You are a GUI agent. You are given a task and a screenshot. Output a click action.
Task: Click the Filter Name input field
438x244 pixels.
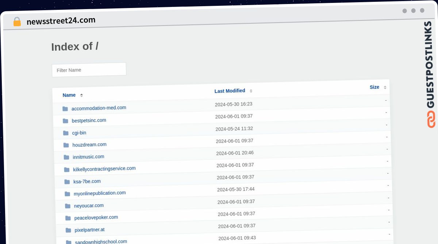89,70
